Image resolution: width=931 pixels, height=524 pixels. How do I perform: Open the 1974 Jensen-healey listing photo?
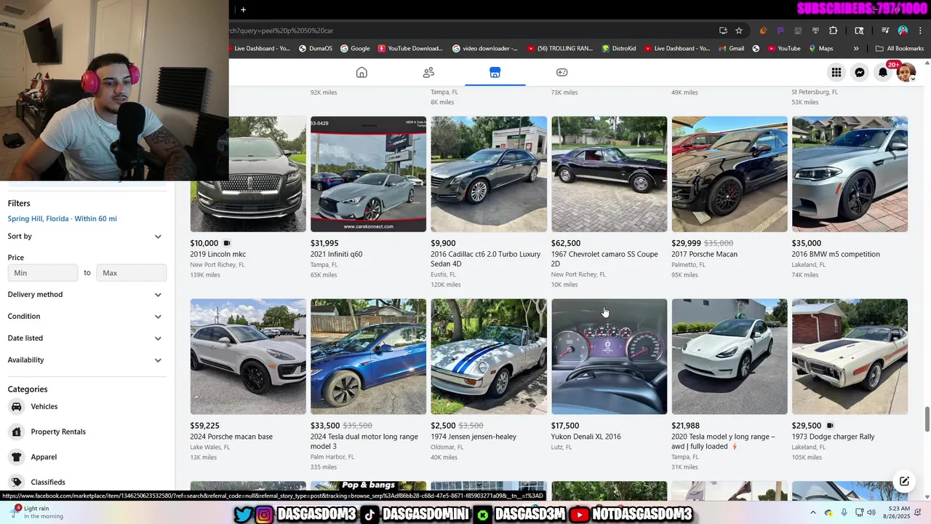[489, 357]
